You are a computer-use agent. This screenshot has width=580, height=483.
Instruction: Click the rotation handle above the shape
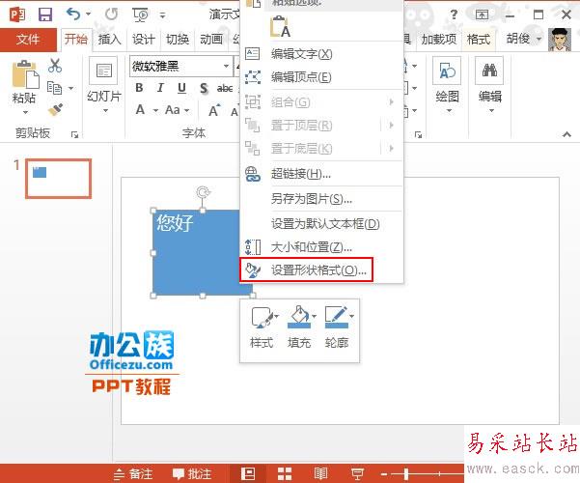click(x=203, y=192)
